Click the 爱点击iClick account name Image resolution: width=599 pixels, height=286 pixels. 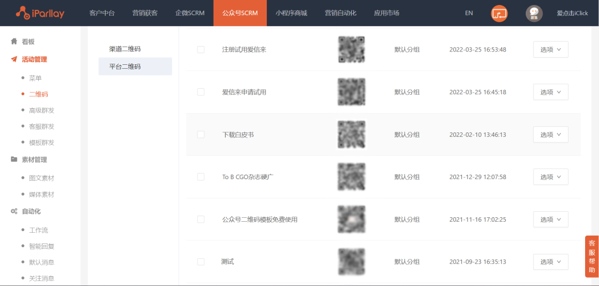[572, 13]
